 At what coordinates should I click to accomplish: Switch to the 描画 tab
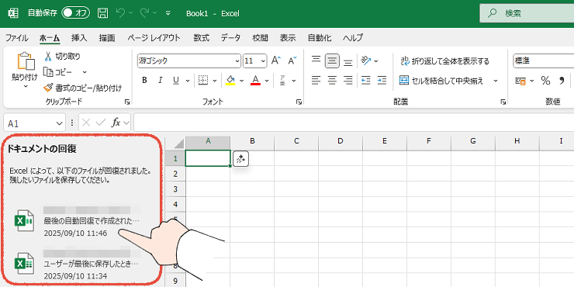point(107,38)
